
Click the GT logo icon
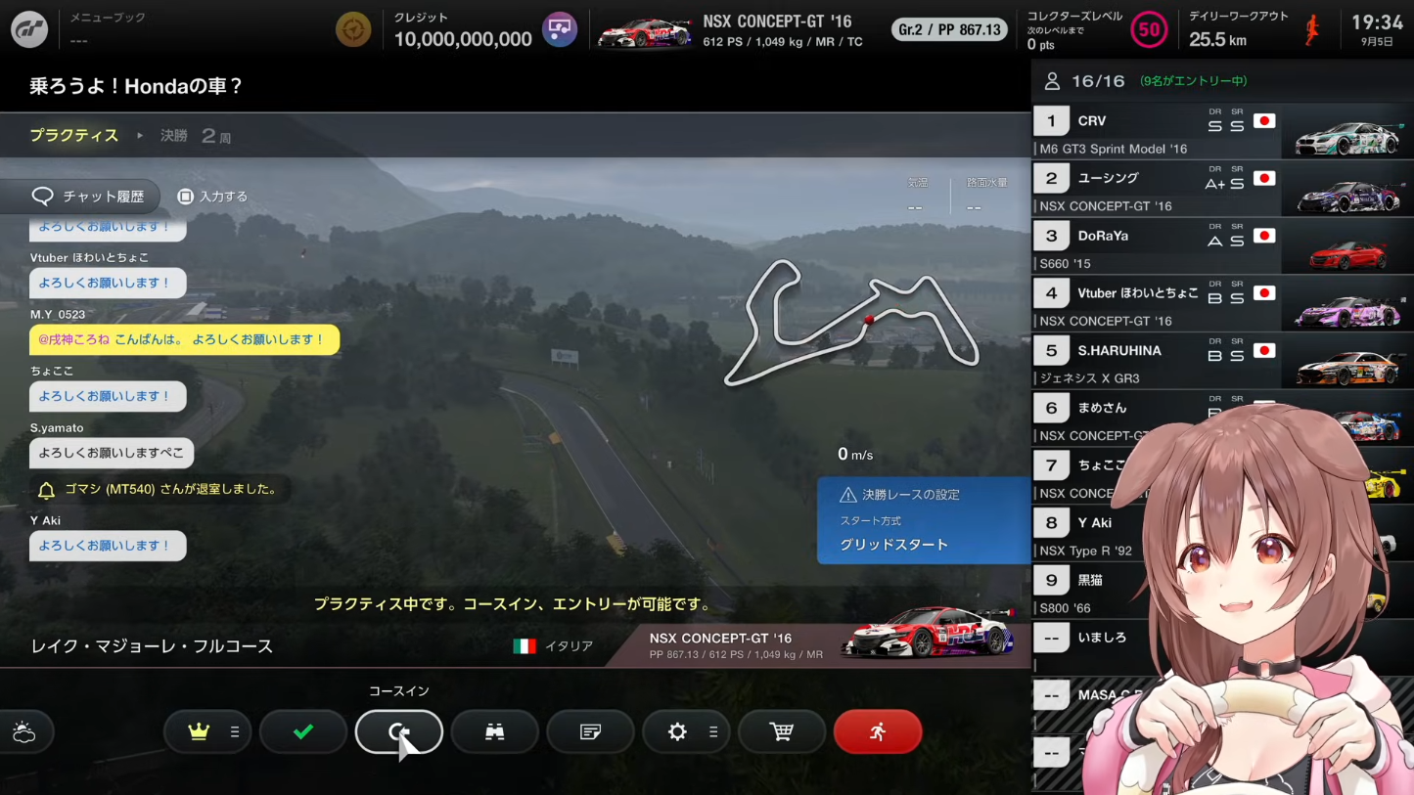[x=31, y=29]
